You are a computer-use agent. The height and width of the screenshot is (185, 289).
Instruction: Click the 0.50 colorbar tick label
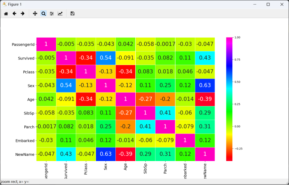coord(238,82)
